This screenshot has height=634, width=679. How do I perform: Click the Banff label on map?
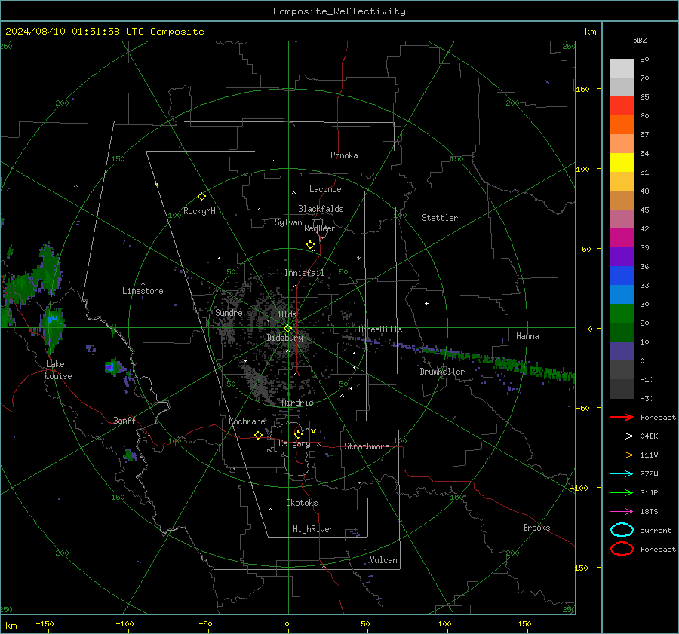click(x=124, y=421)
